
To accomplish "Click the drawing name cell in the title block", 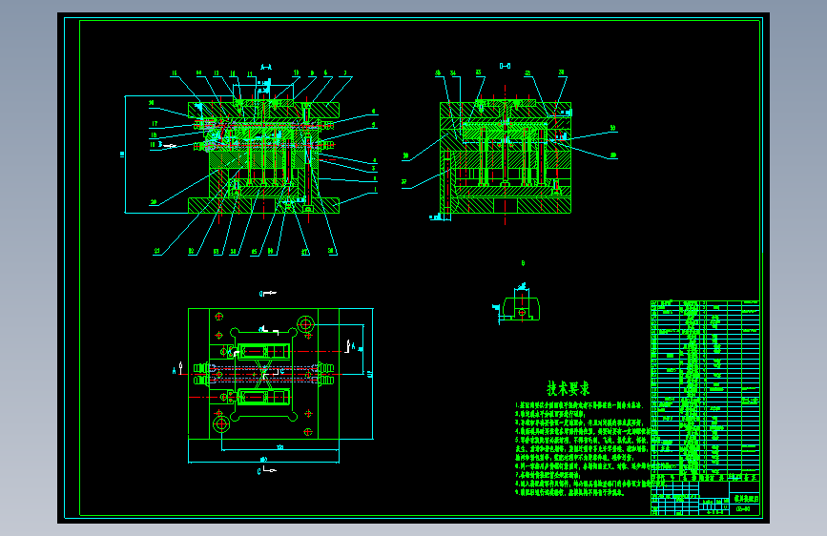I will click(x=746, y=499).
